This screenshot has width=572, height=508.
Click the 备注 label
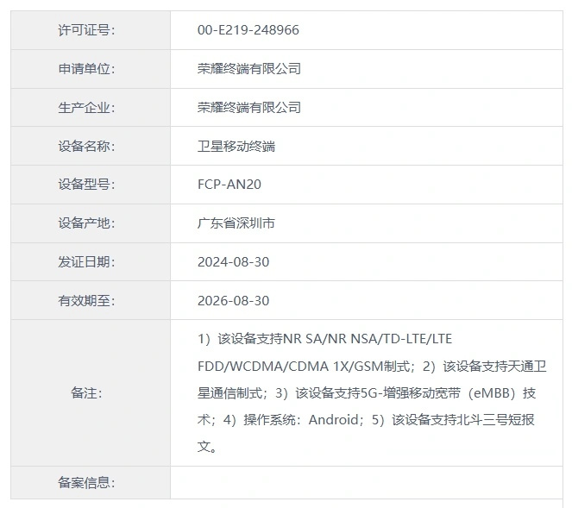tap(86, 393)
